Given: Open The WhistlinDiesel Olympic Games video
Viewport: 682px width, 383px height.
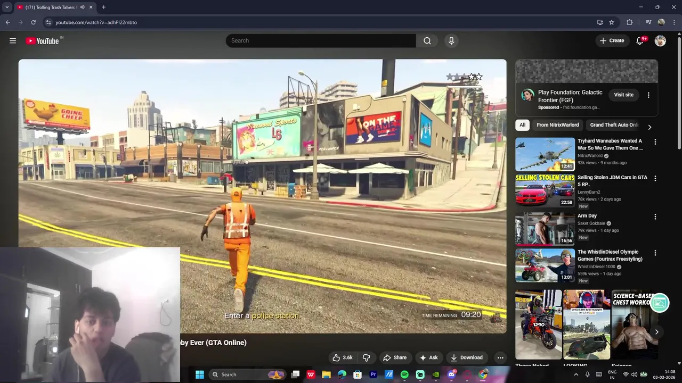Looking at the screenshot, I should (610, 255).
